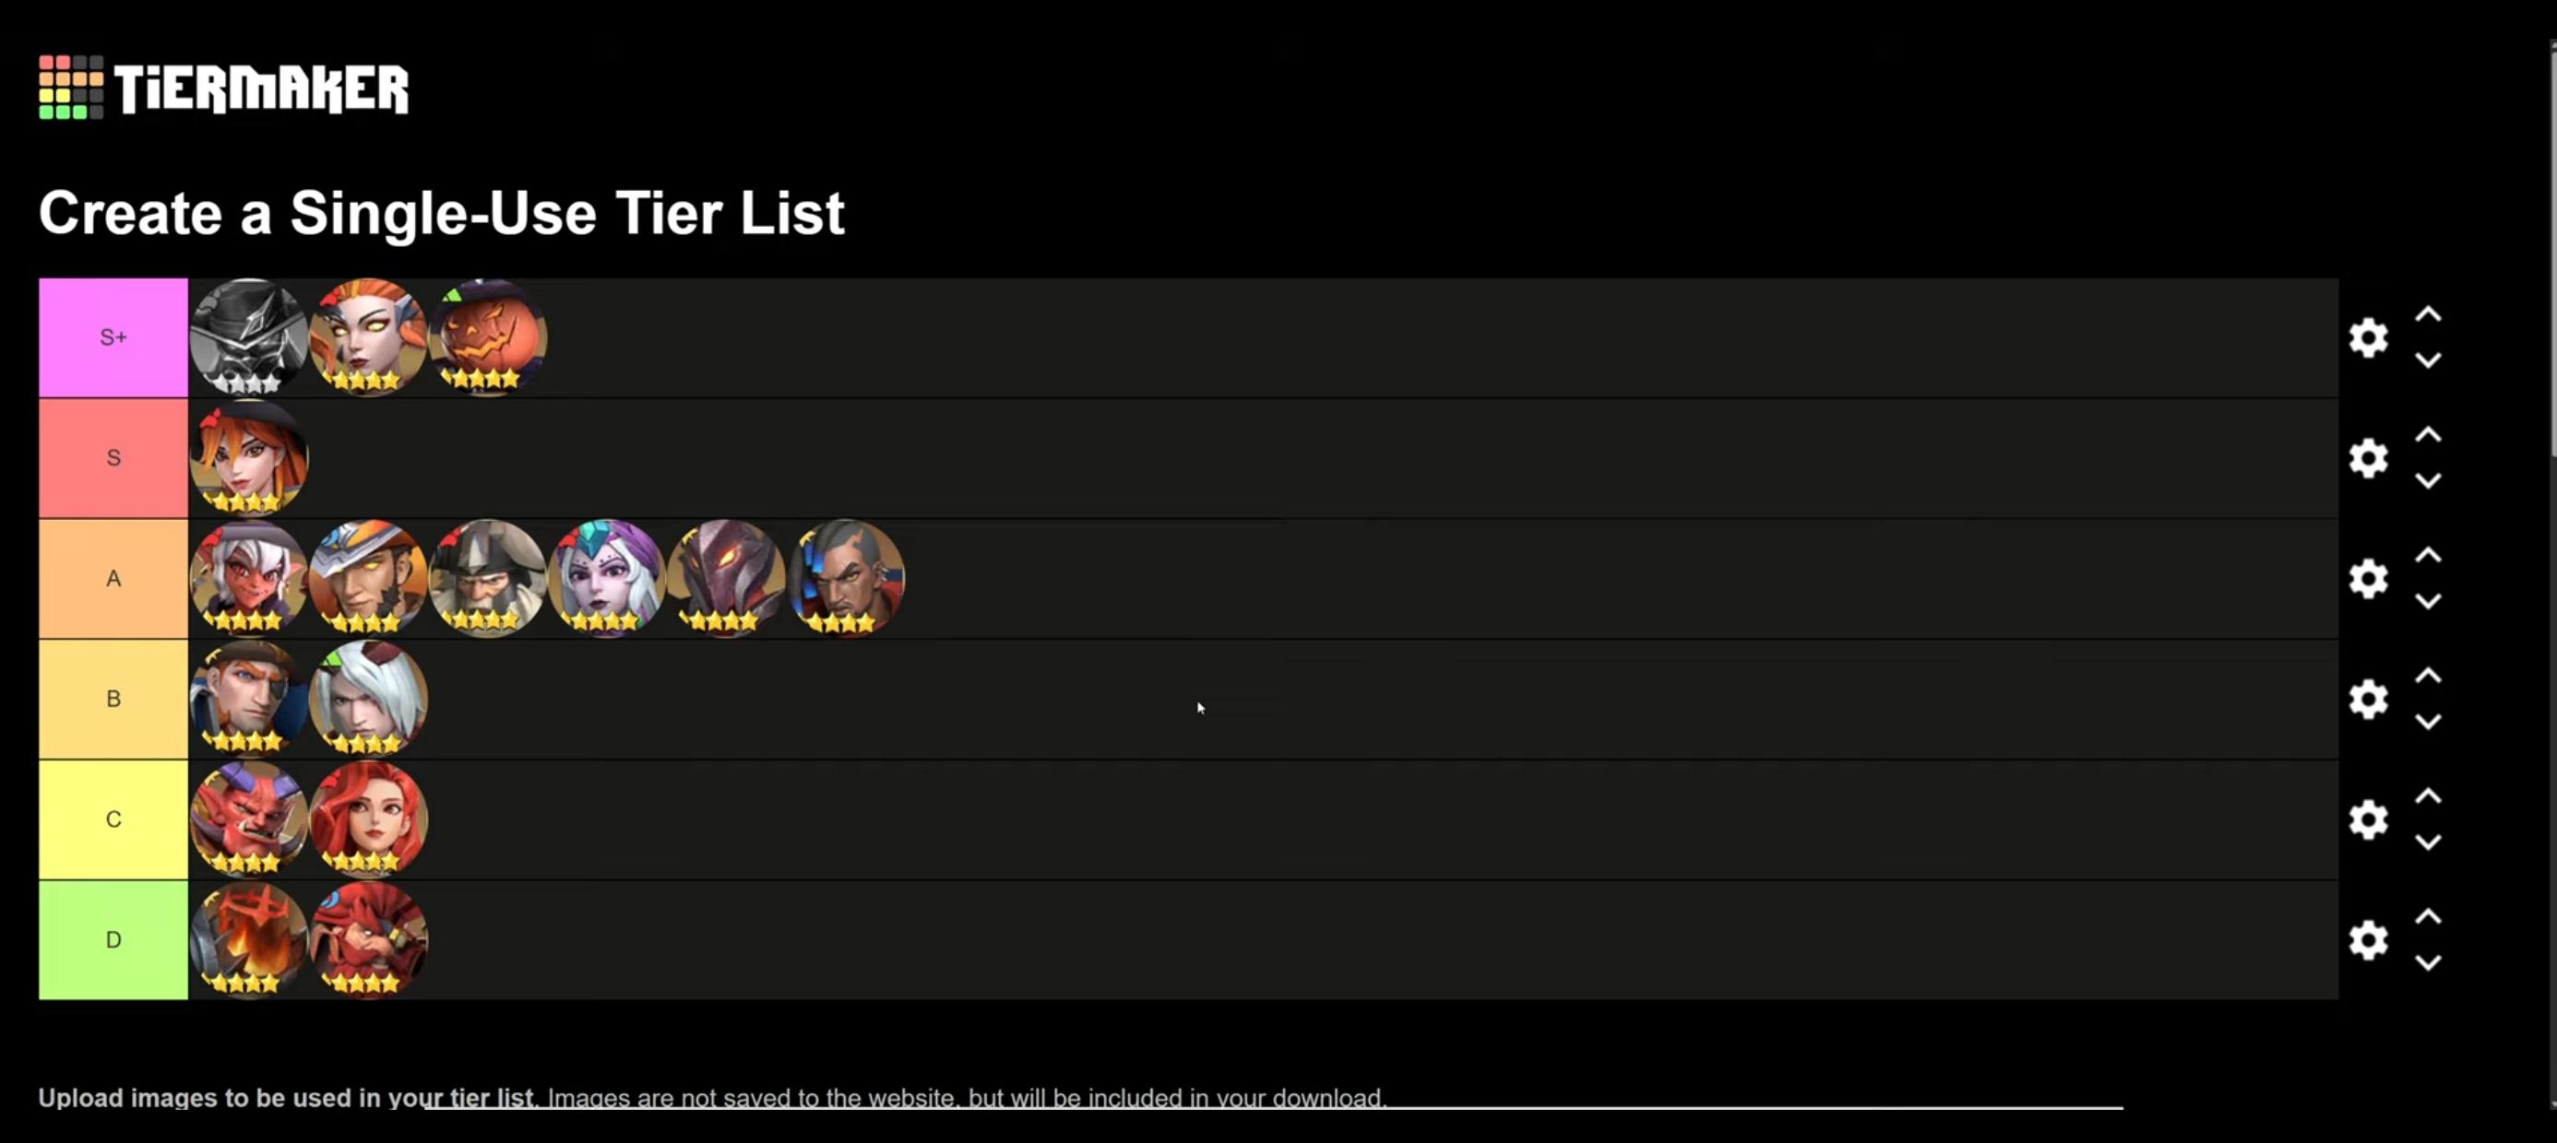The image size is (2557, 1143).
Task: Select the pumpkin head character in S+ tier
Action: point(487,337)
